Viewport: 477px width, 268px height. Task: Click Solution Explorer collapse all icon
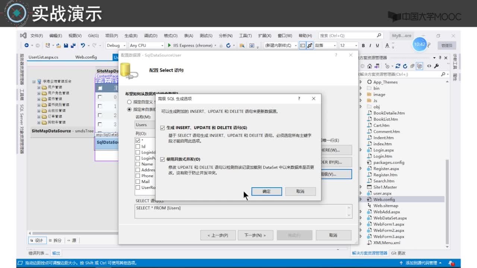click(x=412, y=66)
